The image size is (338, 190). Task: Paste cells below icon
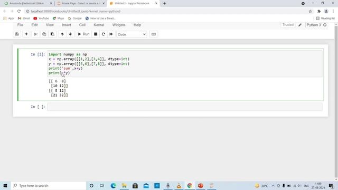pos(52,34)
